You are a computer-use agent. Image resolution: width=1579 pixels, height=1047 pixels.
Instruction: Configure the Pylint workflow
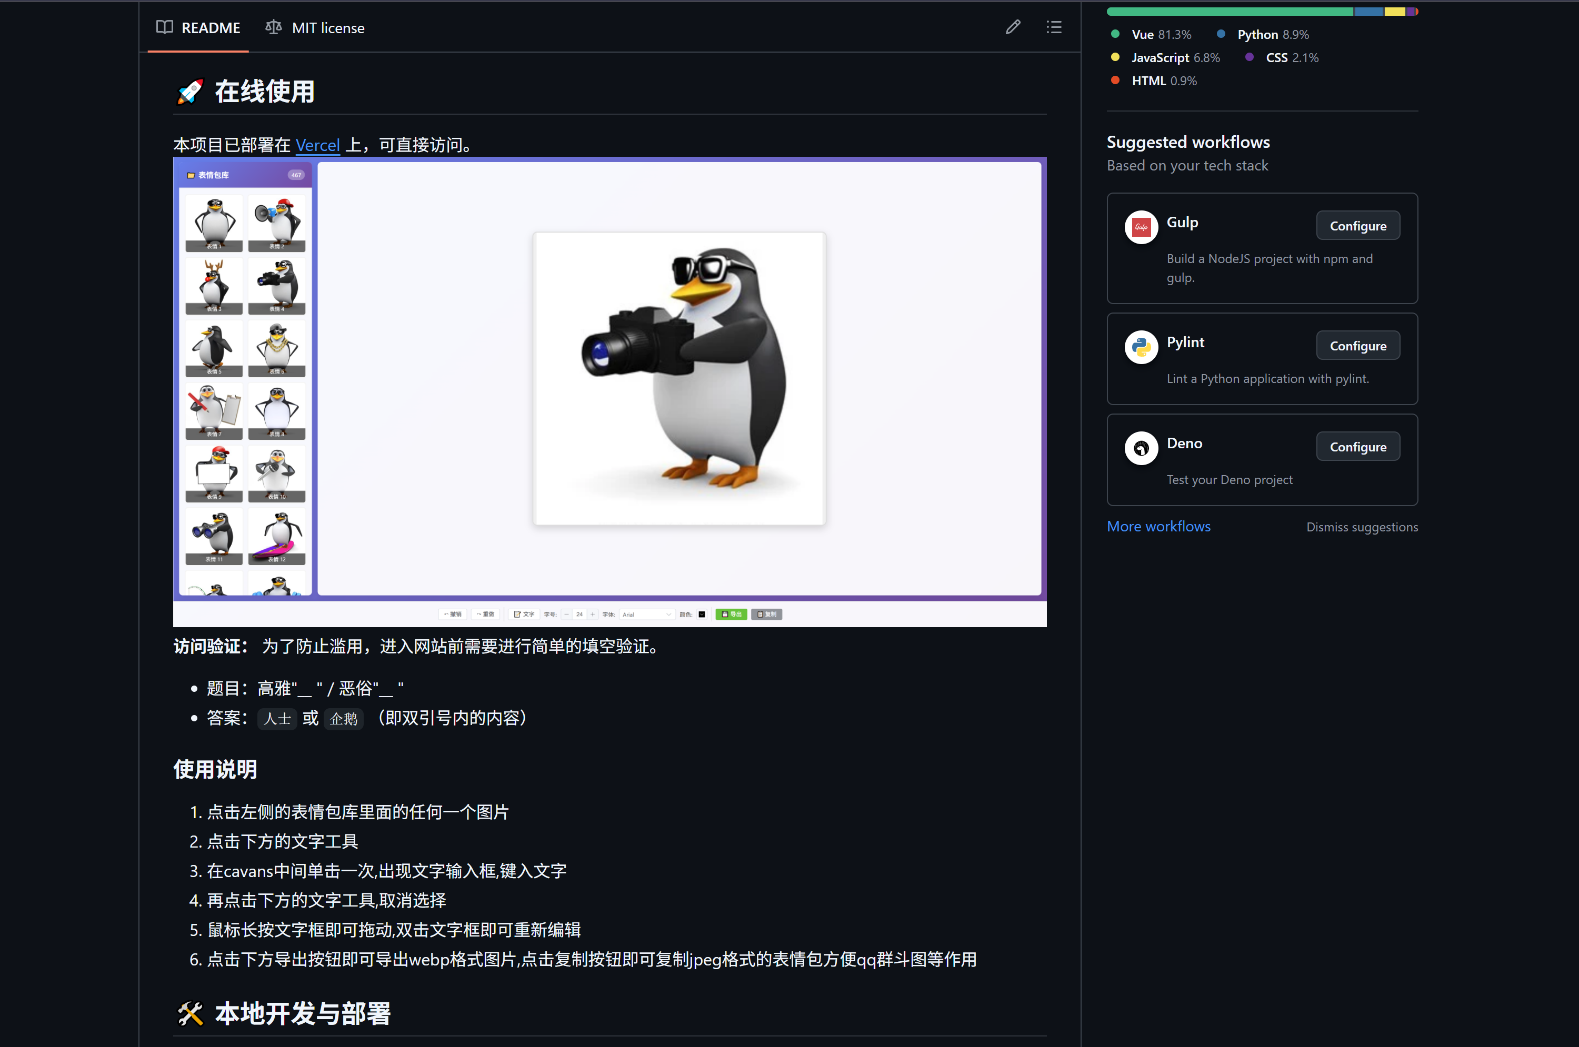(x=1357, y=346)
